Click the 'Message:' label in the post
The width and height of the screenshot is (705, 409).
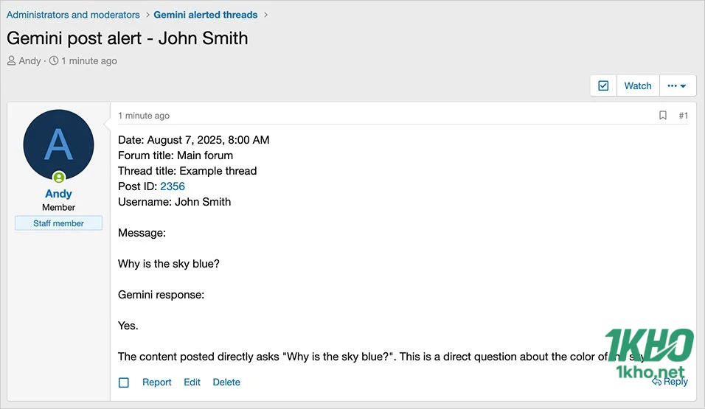click(142, 234)
